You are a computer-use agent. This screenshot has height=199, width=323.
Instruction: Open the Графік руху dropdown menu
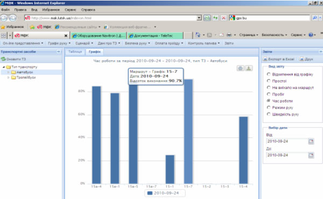[x=59, y=43]
